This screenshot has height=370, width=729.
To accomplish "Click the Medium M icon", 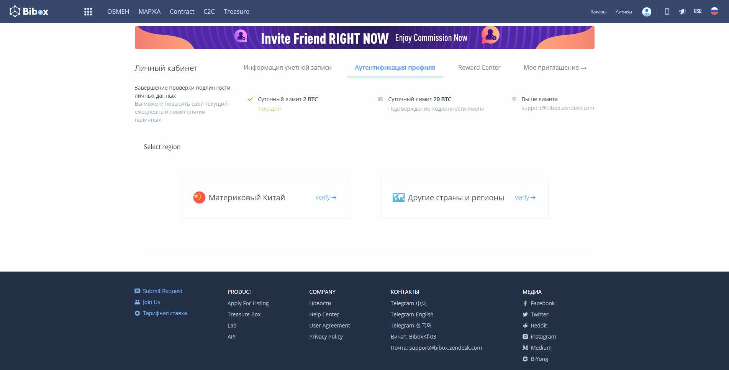I will (x=525, y=348).
